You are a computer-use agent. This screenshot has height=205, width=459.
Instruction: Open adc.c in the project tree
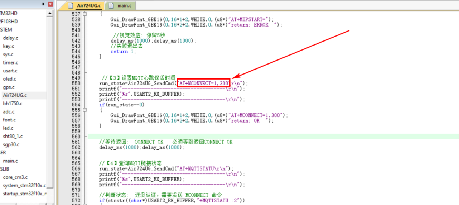pyautogui.click(x=9, y=111)
